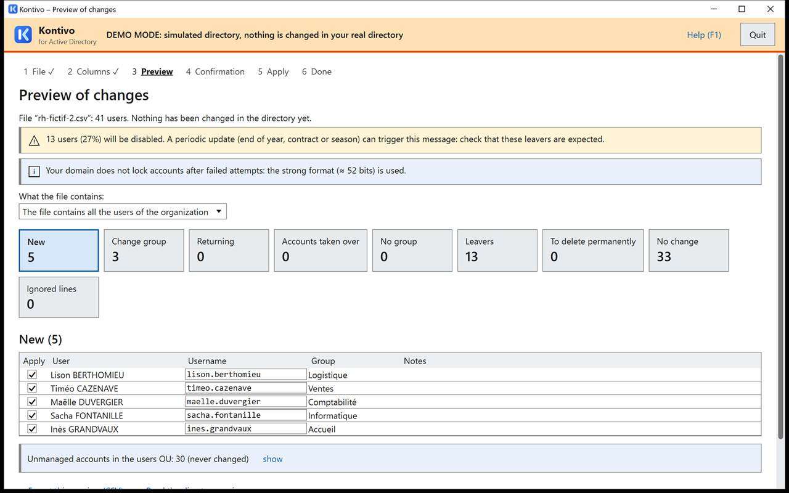Clear the Apply checkbox for Inès GRANDVAUX
Image resolution: width=789 pixels, height=493 pixels.
pos(32,429)
